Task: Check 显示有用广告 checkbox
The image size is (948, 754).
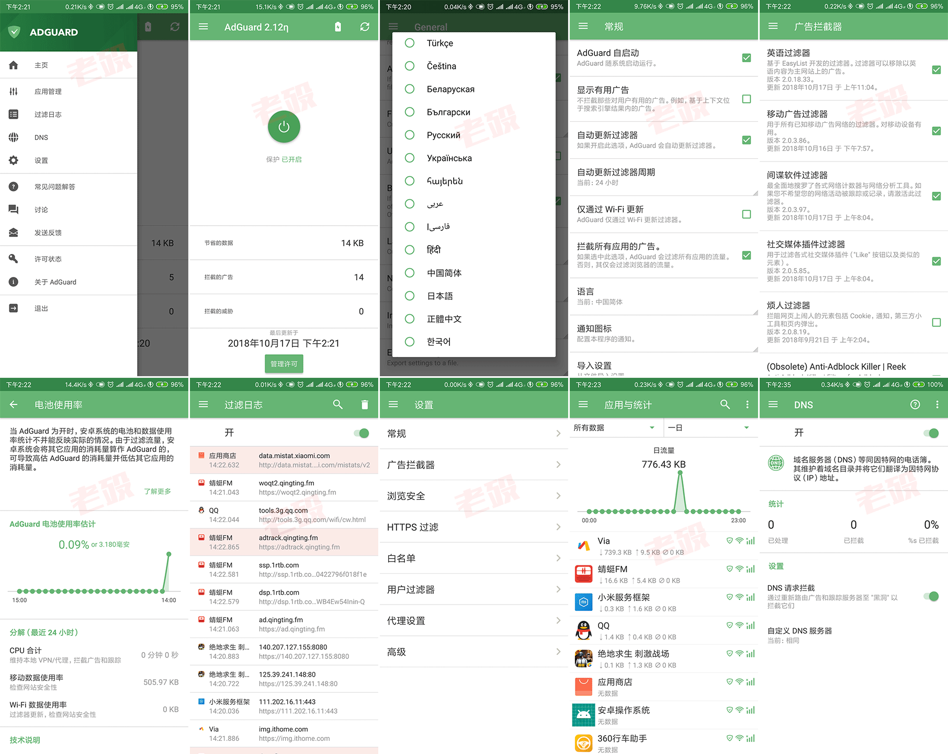Action: pyautogui.click(x=747, y=99)
